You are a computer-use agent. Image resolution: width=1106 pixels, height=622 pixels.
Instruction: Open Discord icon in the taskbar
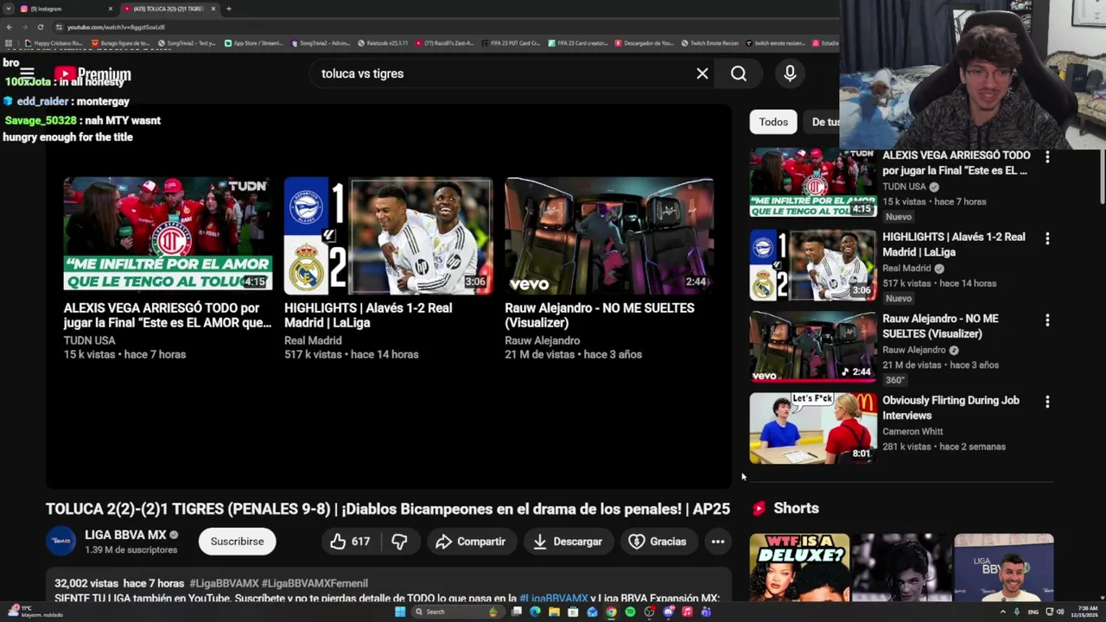[668, 612]
